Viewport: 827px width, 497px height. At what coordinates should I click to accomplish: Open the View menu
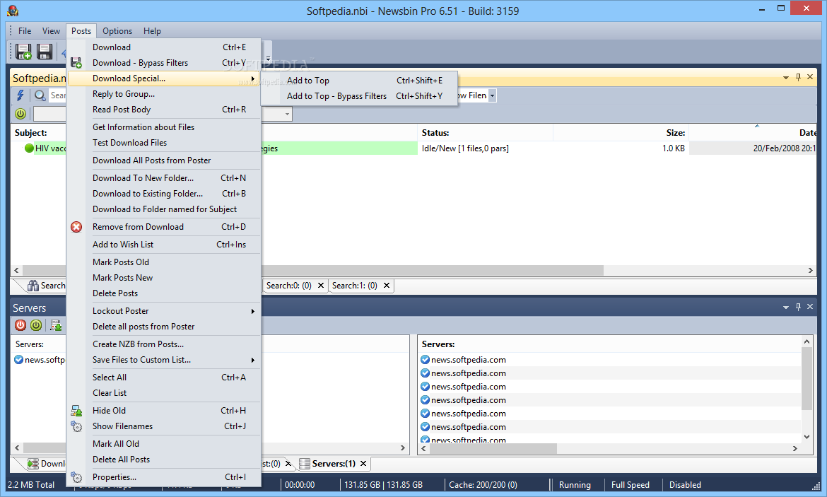(x=51, y=30)
